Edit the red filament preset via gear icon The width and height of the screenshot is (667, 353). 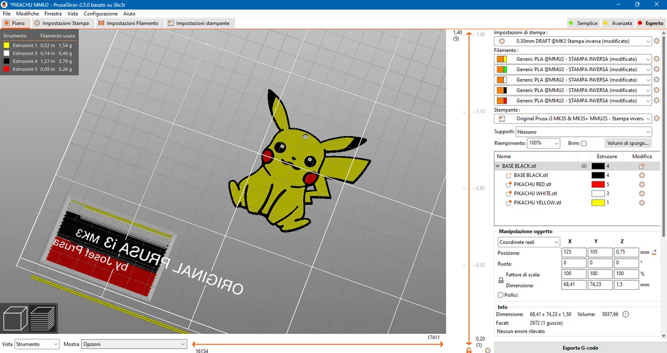(656, 101)
